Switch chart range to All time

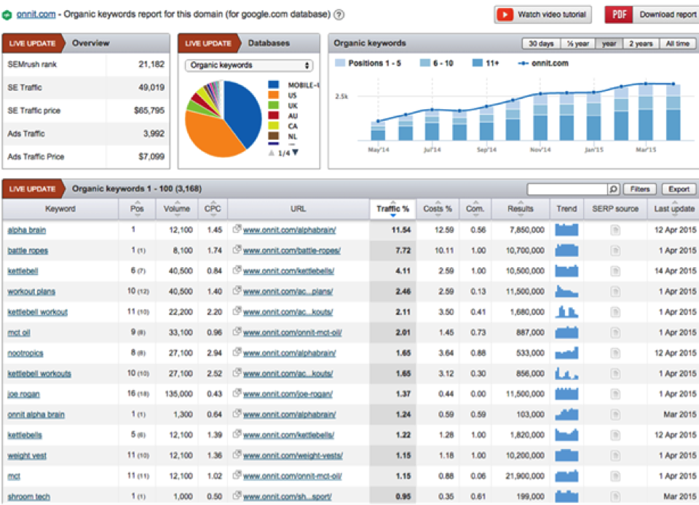point(677,44)
